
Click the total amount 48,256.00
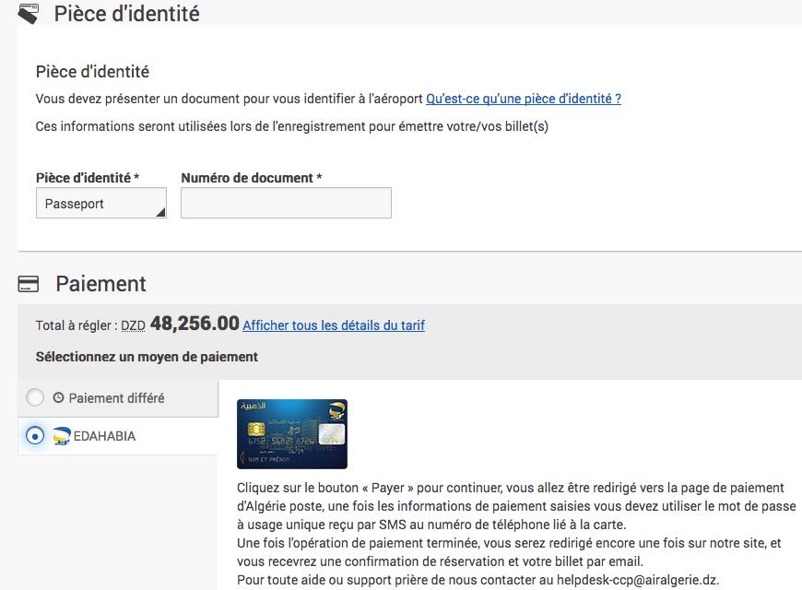pyautogui.click(x=195, y=324)
